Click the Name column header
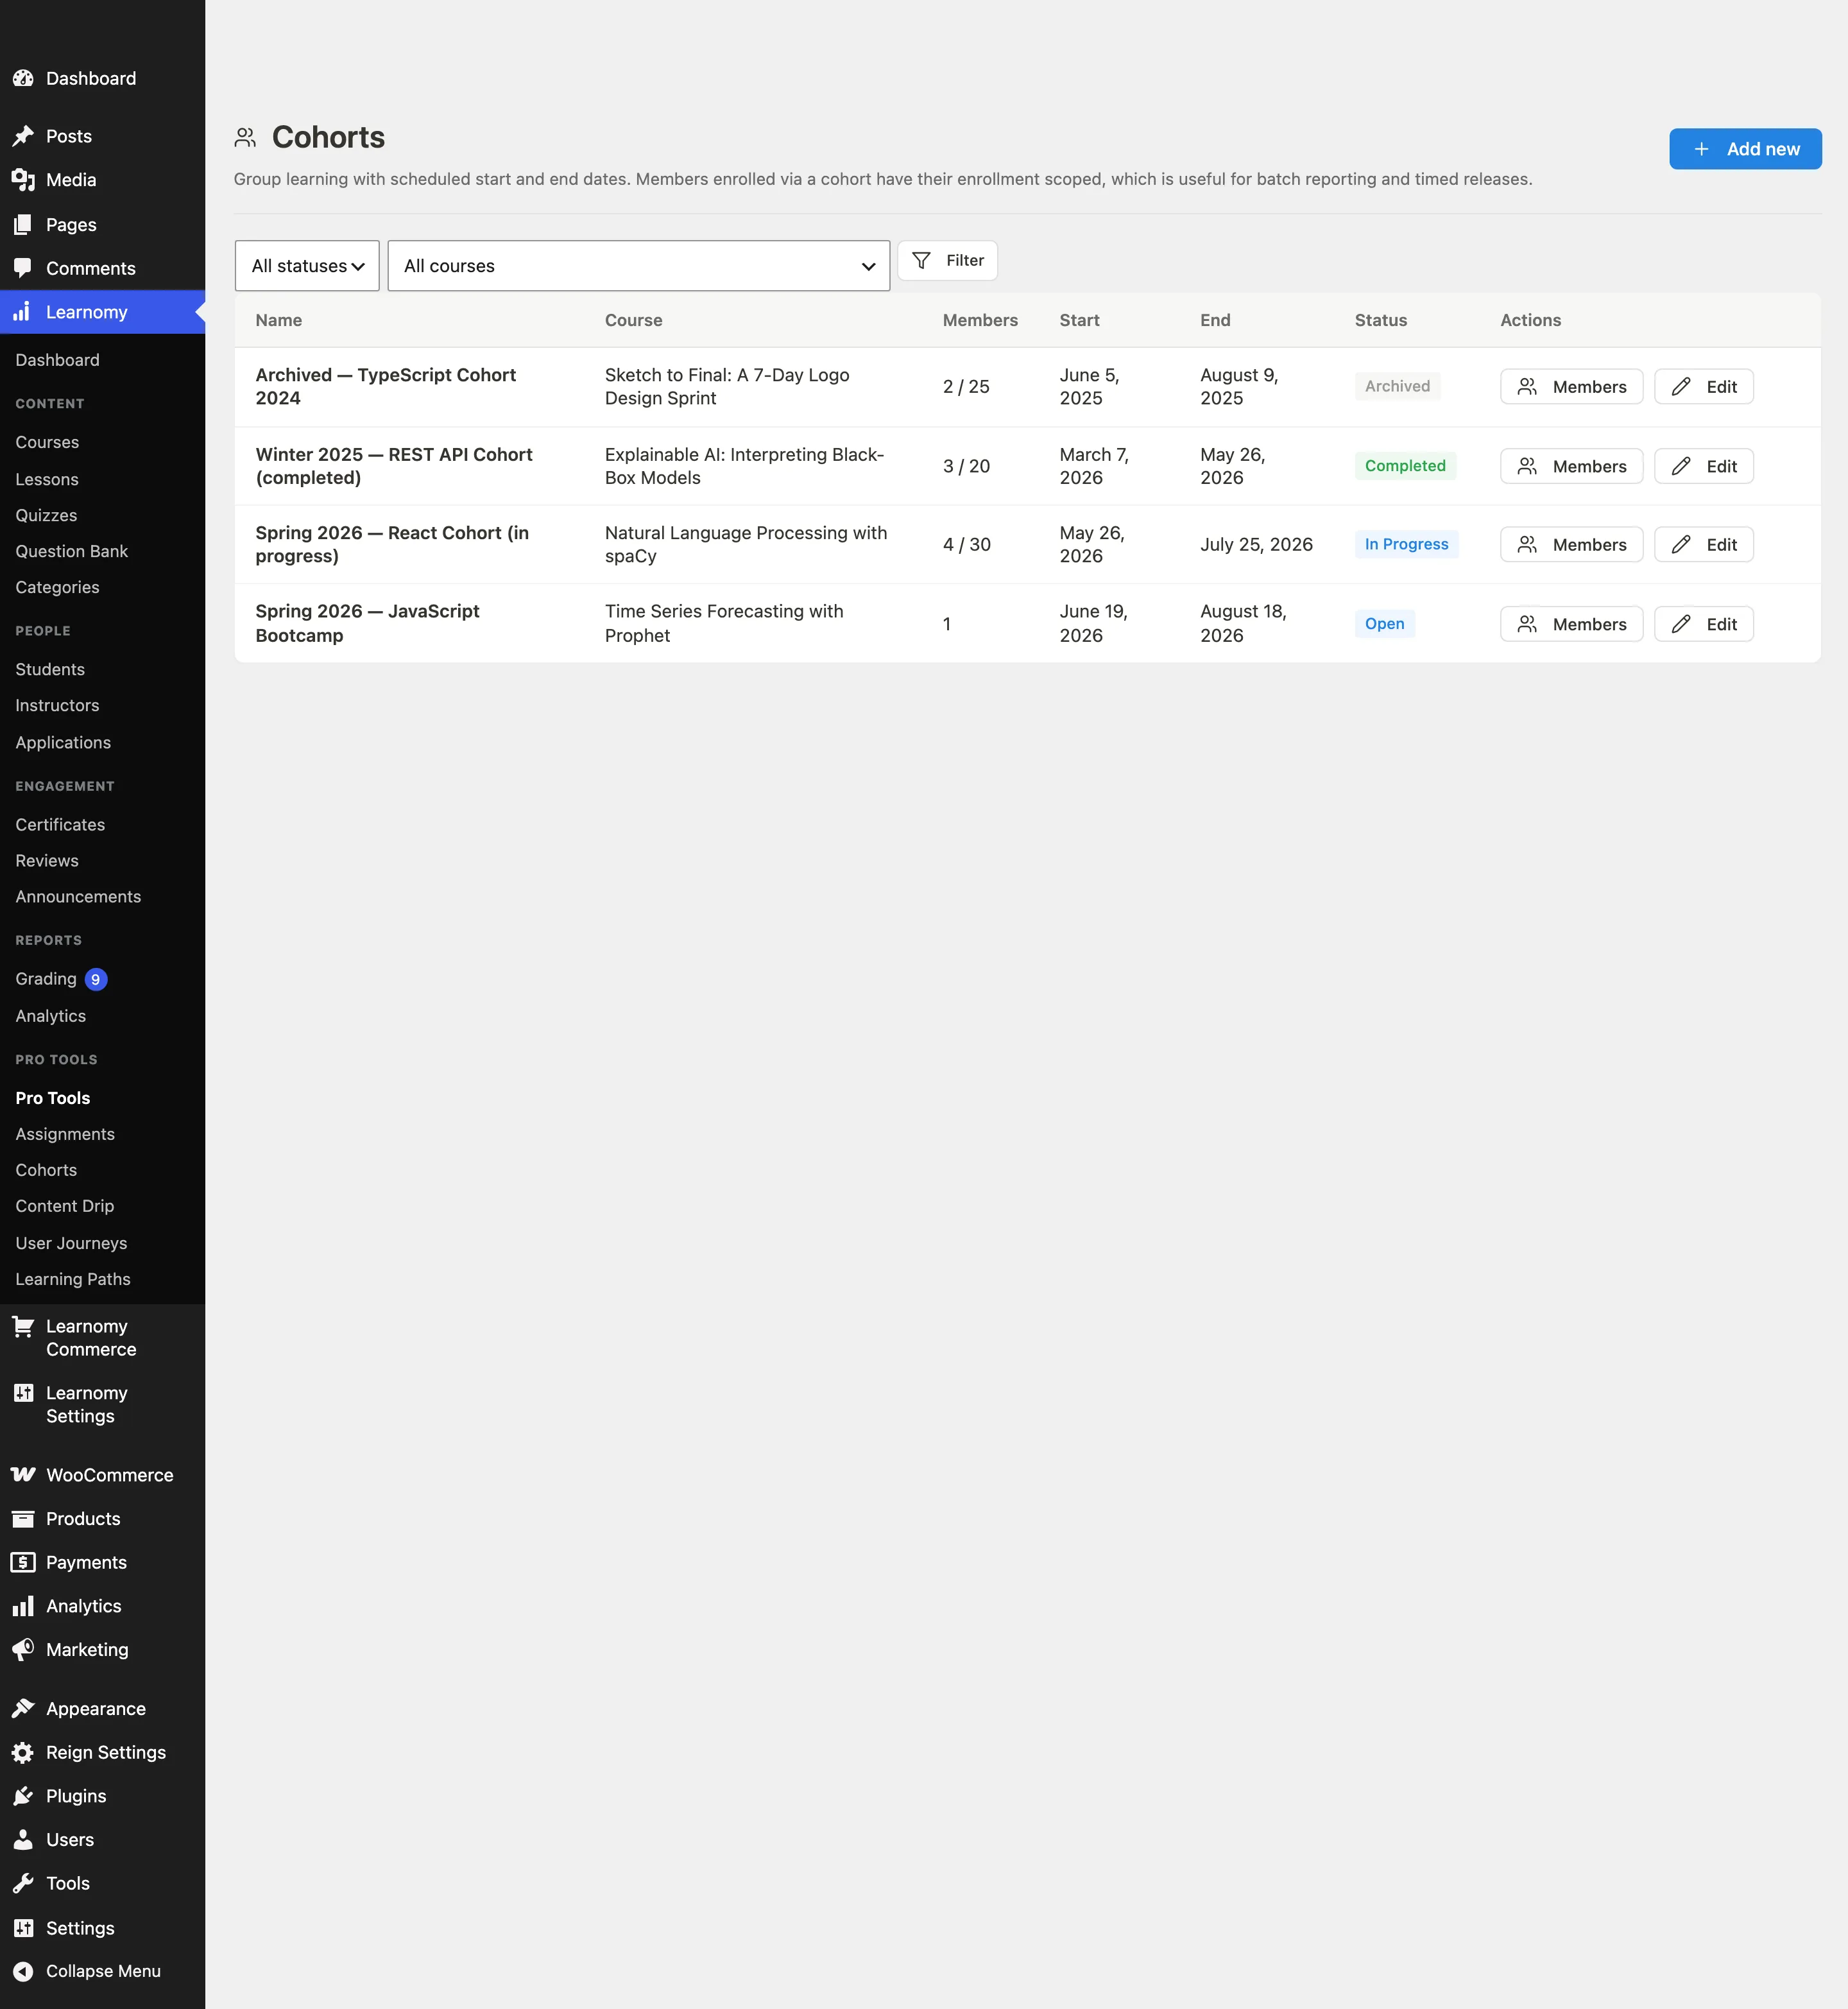 click(278, 320)
